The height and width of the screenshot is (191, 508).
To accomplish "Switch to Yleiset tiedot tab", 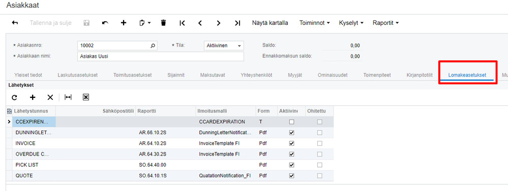I will point(28,75).
